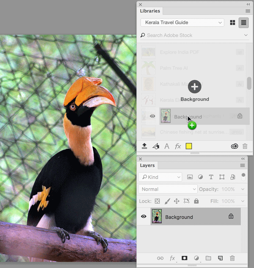Click the Opacity value field
The image size is (254, 268).
pos(228,189)
